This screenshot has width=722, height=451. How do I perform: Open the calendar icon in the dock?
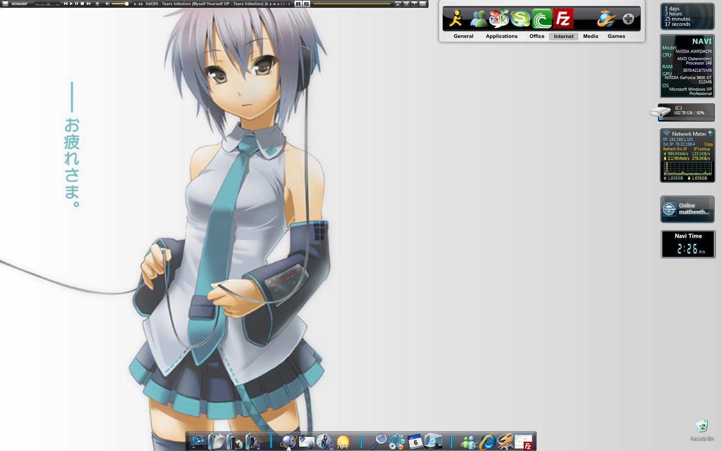point(415,441)
